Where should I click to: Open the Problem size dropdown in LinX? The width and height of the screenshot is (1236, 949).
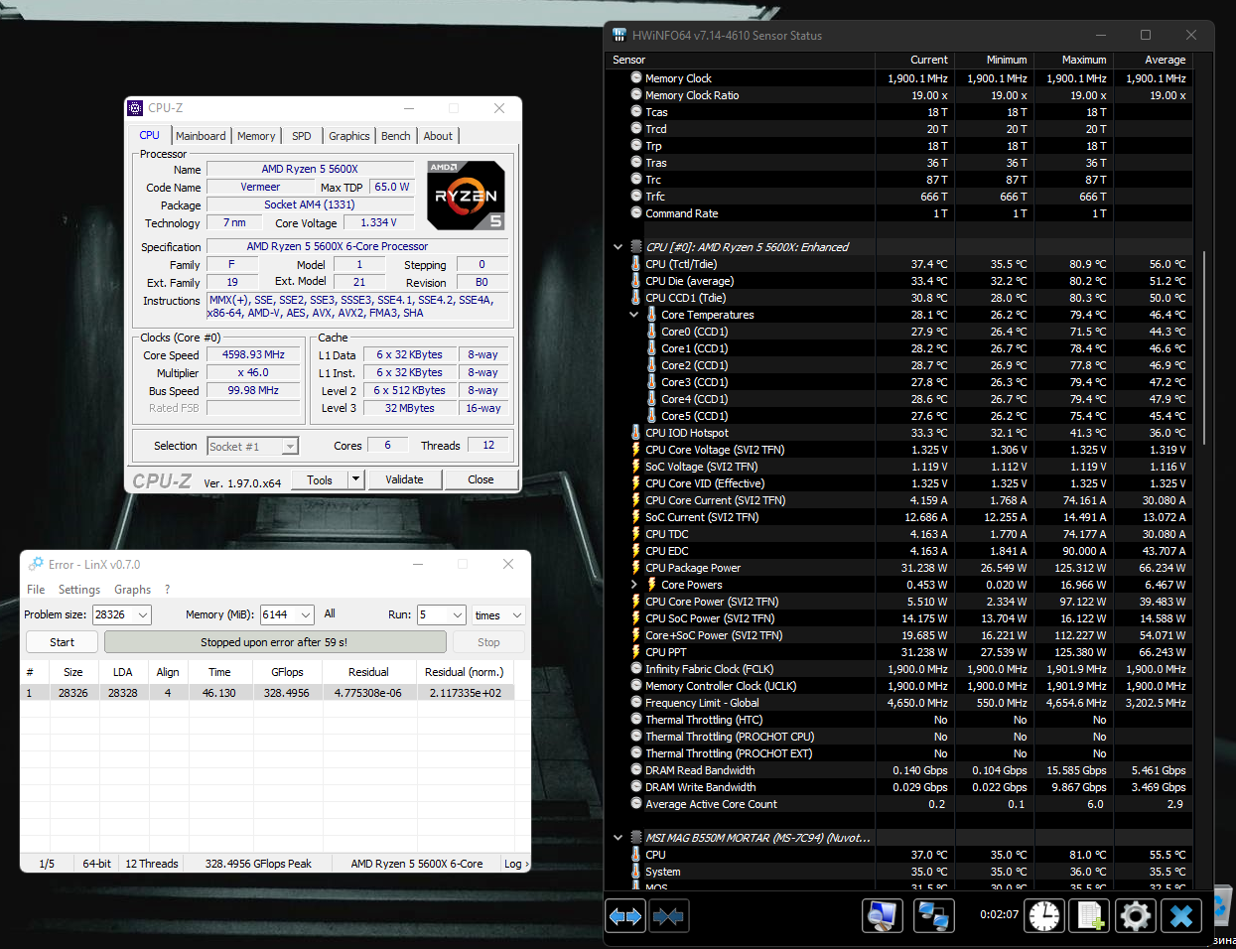tap(143, 615)
